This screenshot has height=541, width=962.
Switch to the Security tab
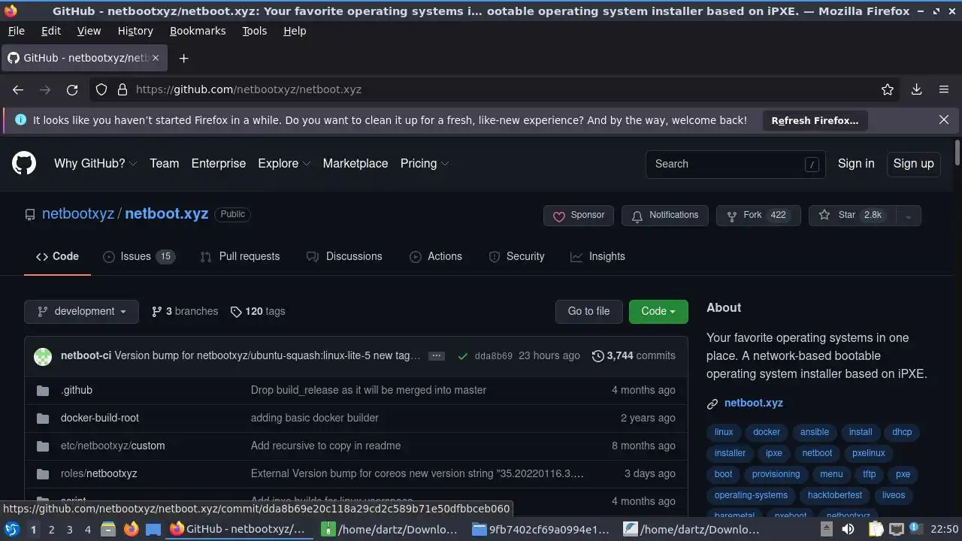516,256
